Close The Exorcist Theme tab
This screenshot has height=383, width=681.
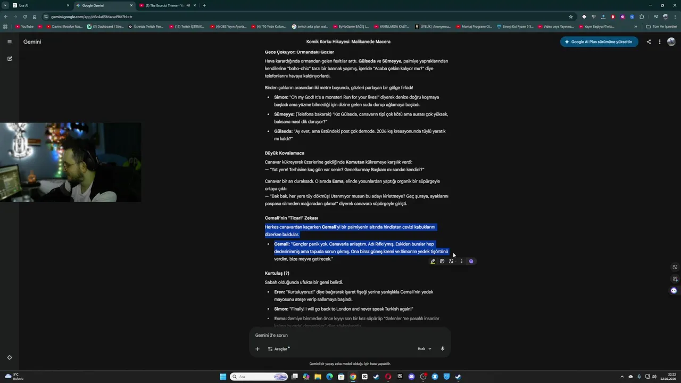click(195, 5)
